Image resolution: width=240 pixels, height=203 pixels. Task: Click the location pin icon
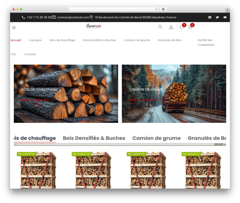pos(91,17)
